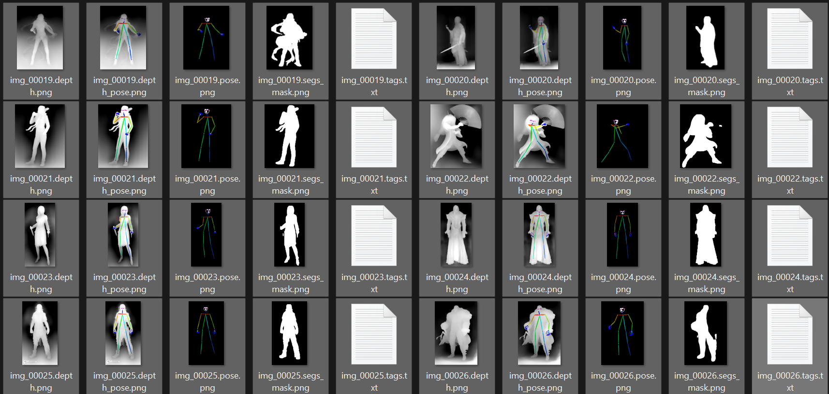This screenshot has height=394, width=829.
Task: Select the img_00019.depth.png thumbnail
Action: 40,38
